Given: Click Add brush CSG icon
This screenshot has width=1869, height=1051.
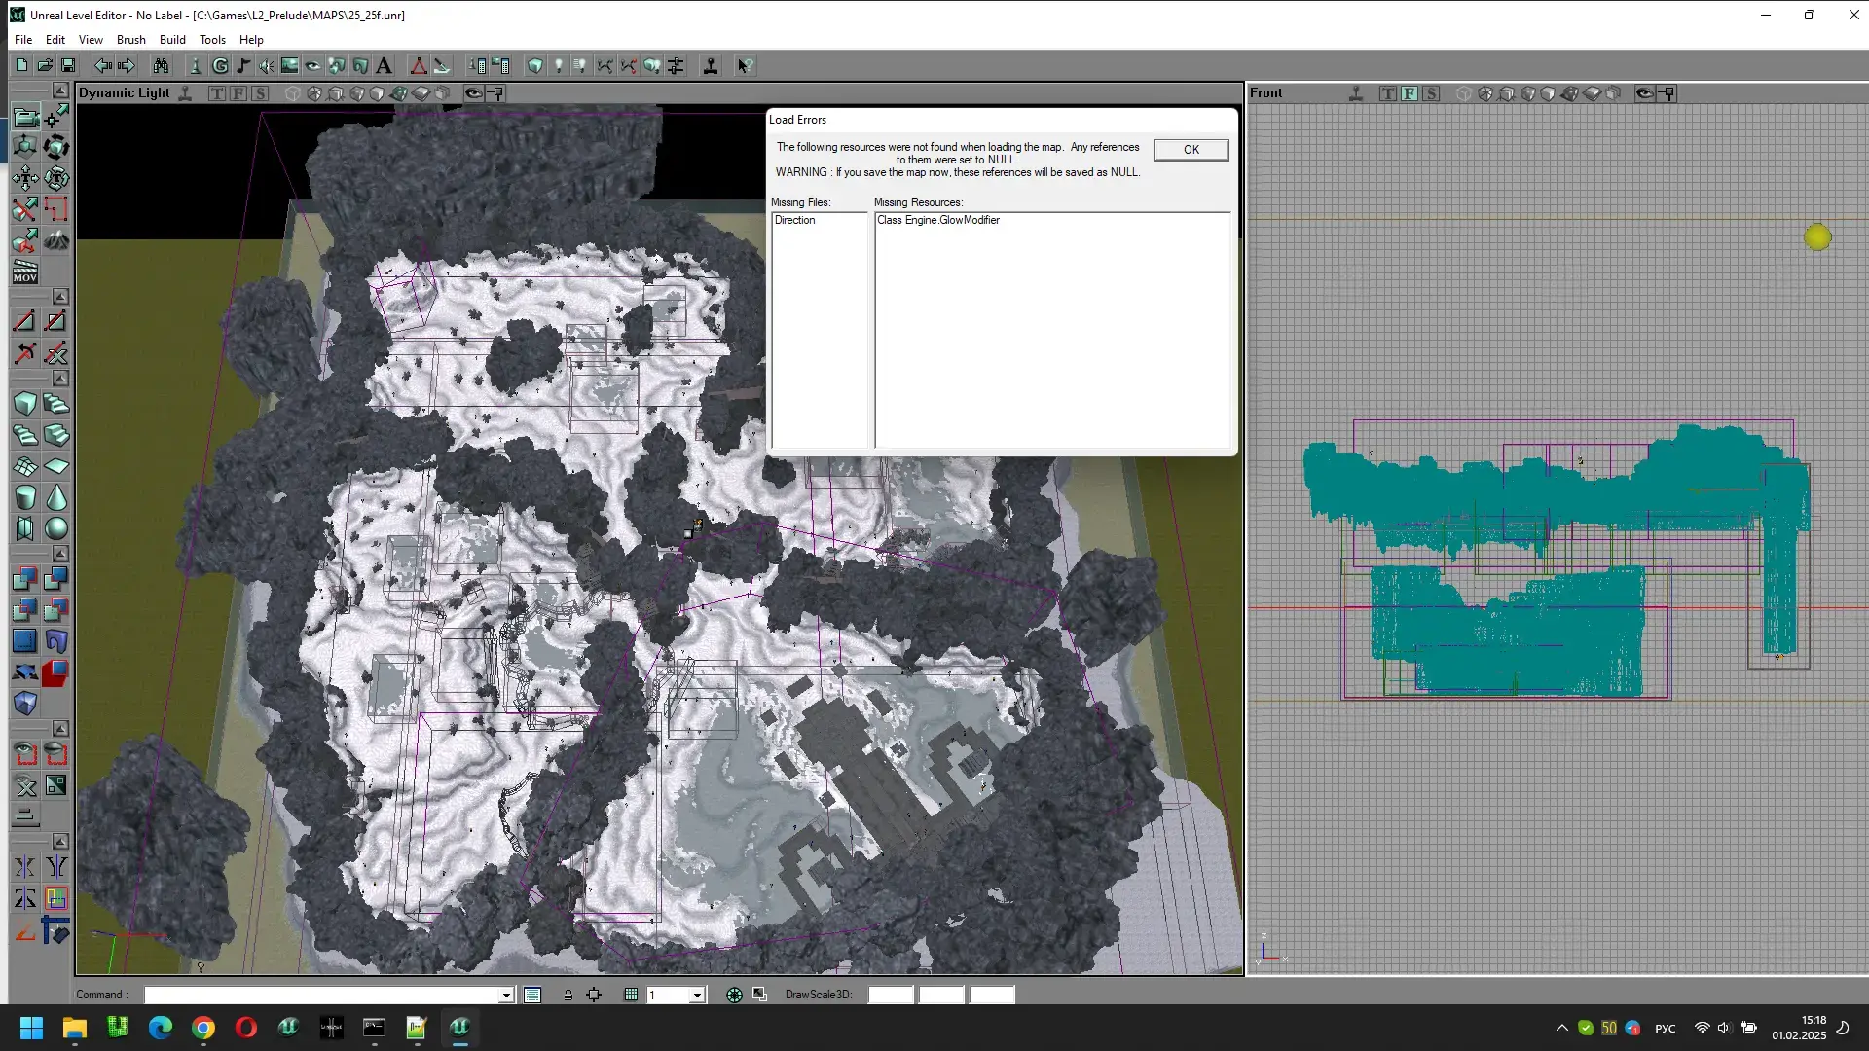Looking at the screenshot, I should tap(25, 579).
